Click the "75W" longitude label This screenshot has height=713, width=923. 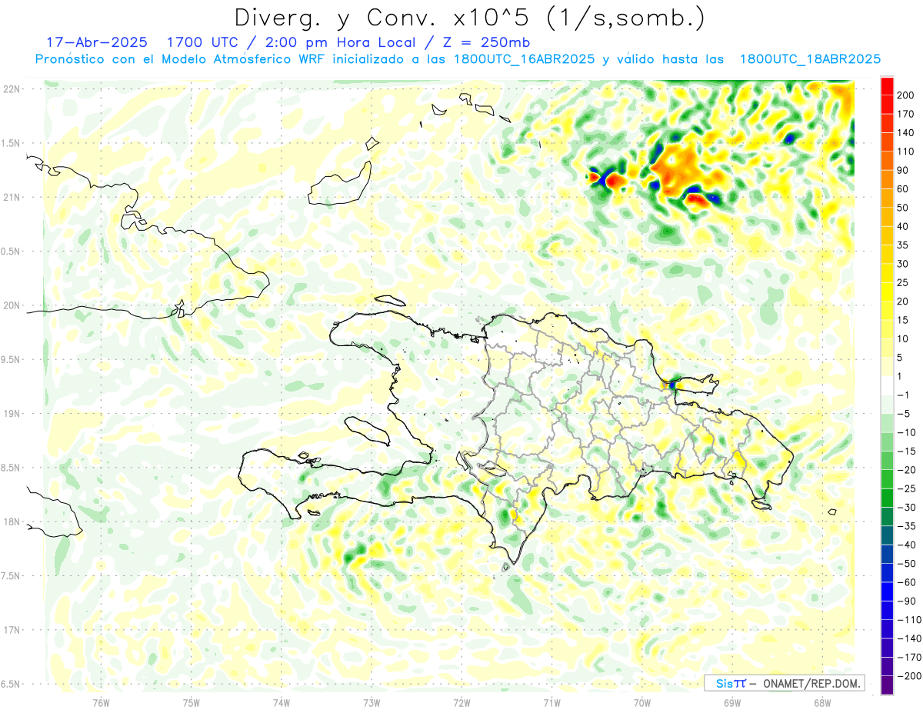(192, 702)
